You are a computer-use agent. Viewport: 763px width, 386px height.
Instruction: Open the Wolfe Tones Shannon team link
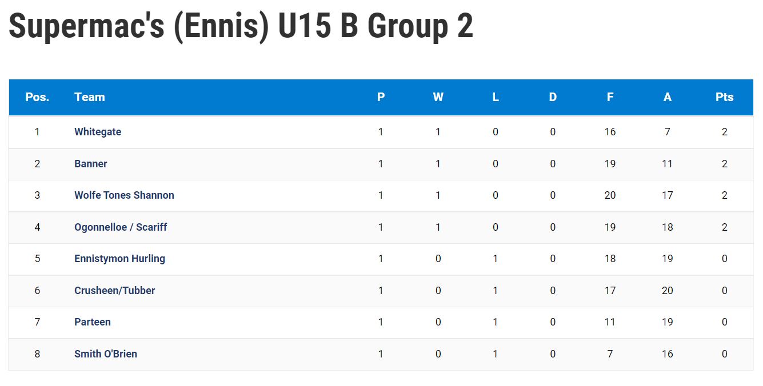coord(124,195)
